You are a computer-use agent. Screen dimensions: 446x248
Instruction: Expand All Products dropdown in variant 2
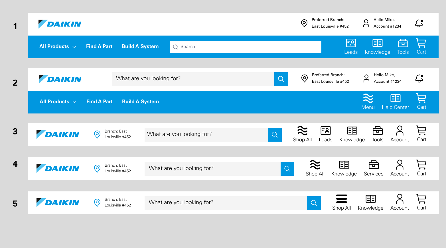tap(58, 102)
